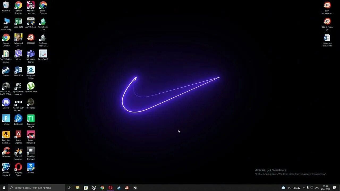Select the Word 2016 shortcut
340x191 pixels.
[18, 71]
